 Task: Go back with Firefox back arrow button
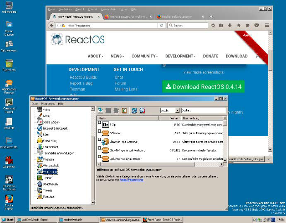[52, 26]
